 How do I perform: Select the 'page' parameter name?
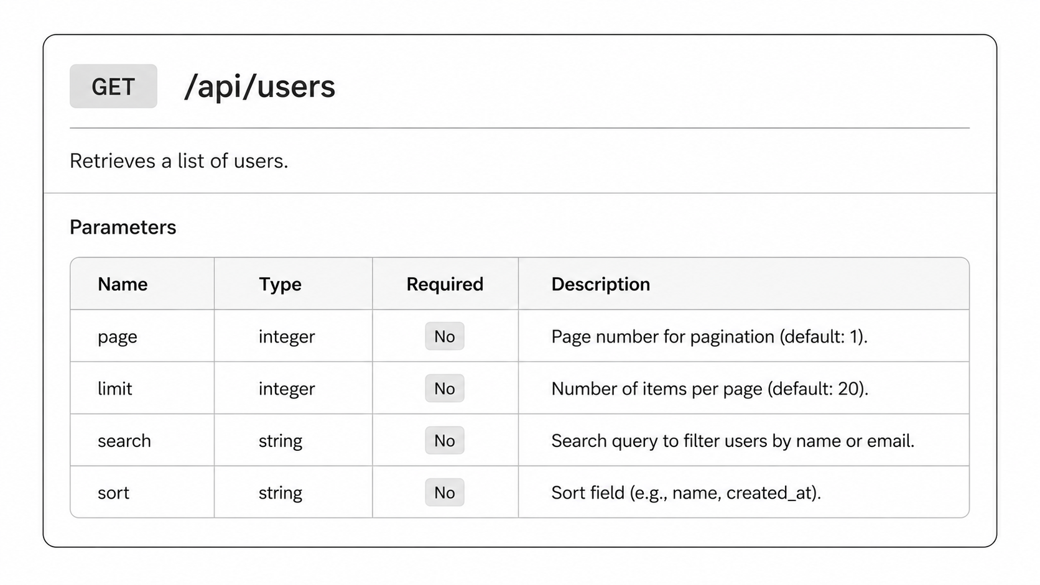pyautogui.click(x=118, y=337)
